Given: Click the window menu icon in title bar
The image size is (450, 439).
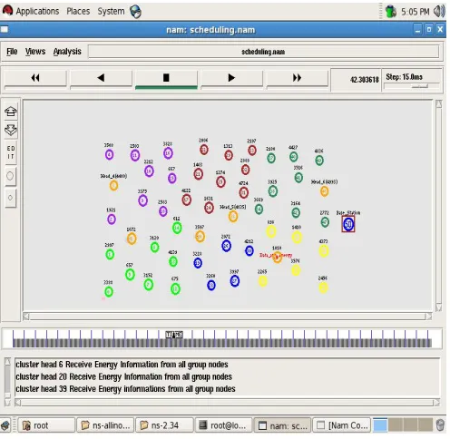Looking at the screenshot, I should click(x=5, y=29).
